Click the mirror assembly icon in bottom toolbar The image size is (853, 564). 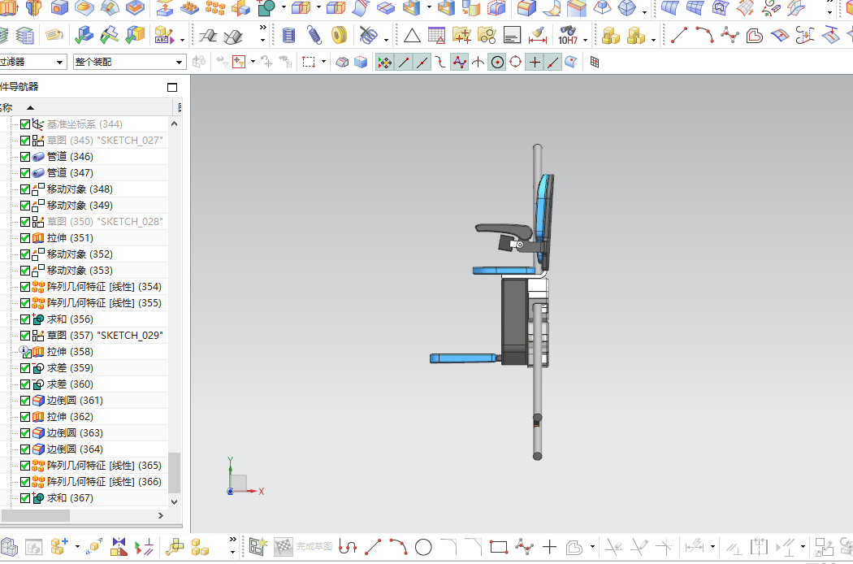tap(119, 547)
